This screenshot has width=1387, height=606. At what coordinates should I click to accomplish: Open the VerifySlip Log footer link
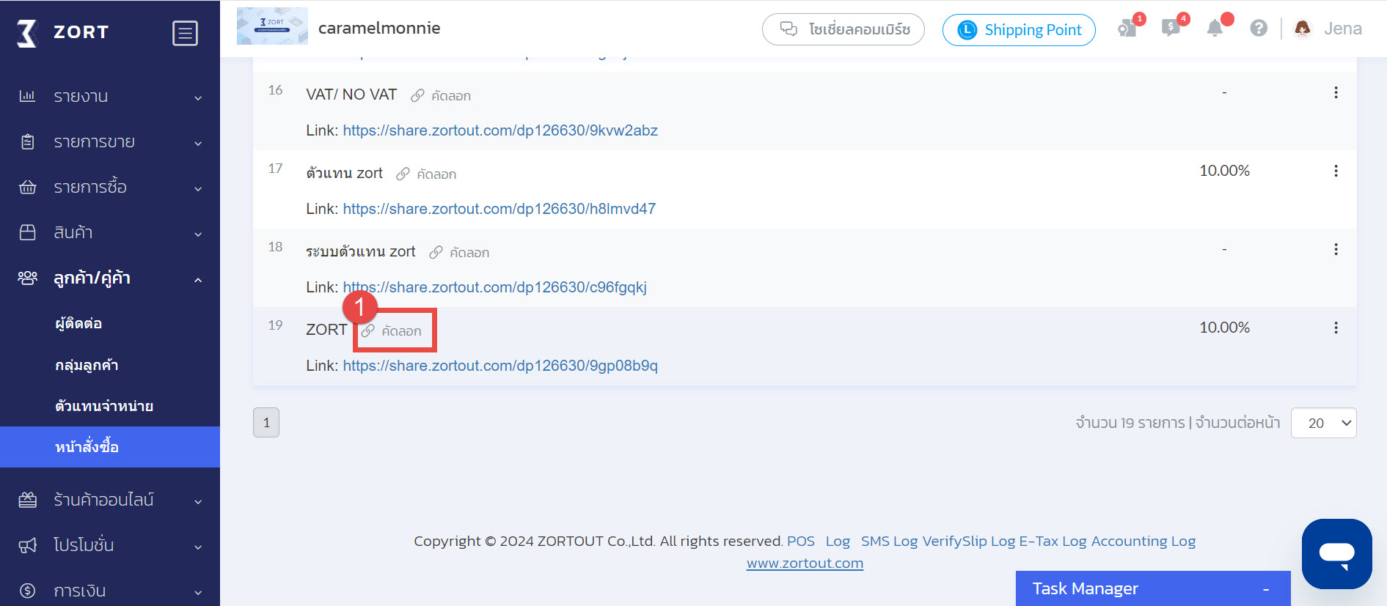pyautogui.click(x=968, y=542)
